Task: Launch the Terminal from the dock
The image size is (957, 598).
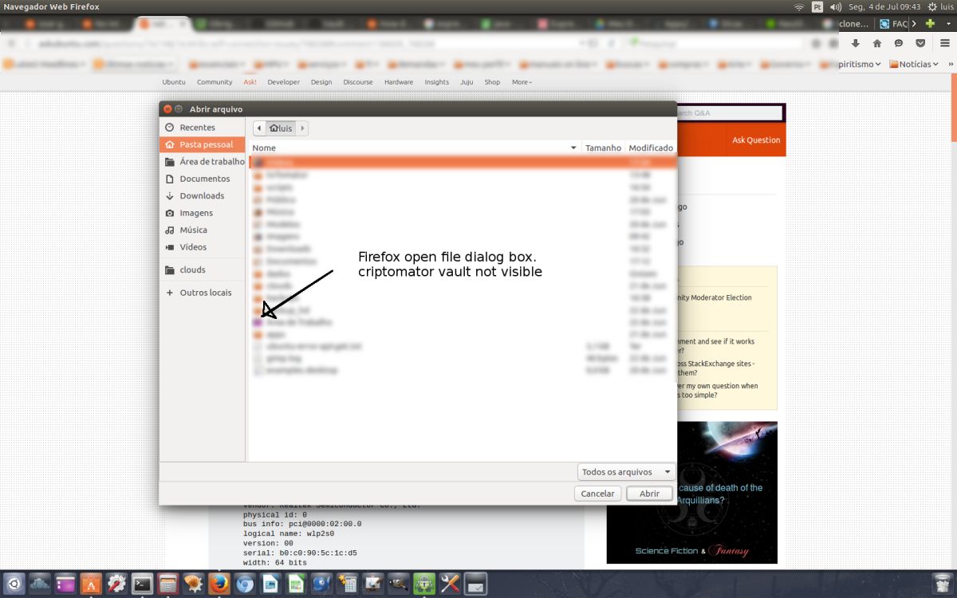Action: click(x=142, y=583)
